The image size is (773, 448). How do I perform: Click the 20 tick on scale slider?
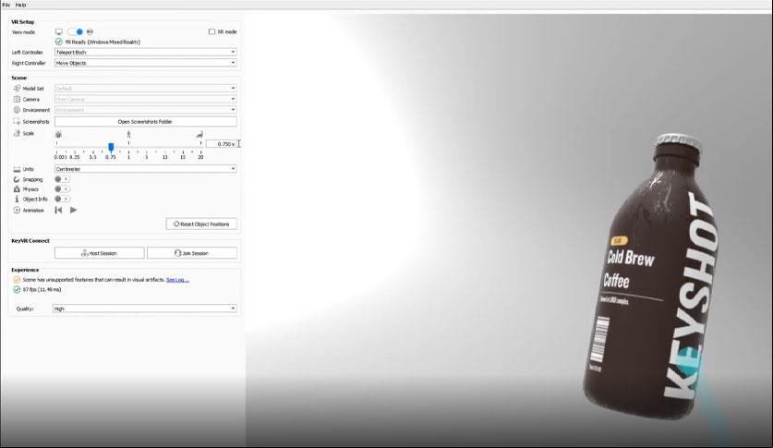pyautogui.click(x=200, y=157)
